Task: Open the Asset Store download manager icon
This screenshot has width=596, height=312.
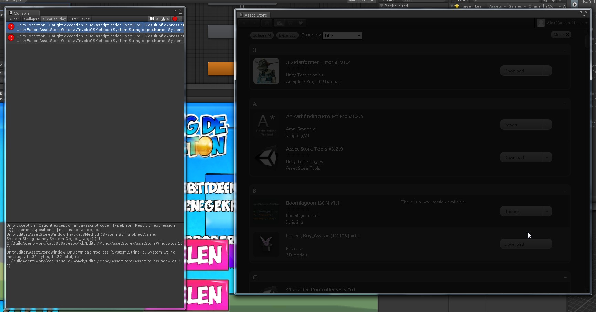Action: pyautogui.click(x=279, y=23)
